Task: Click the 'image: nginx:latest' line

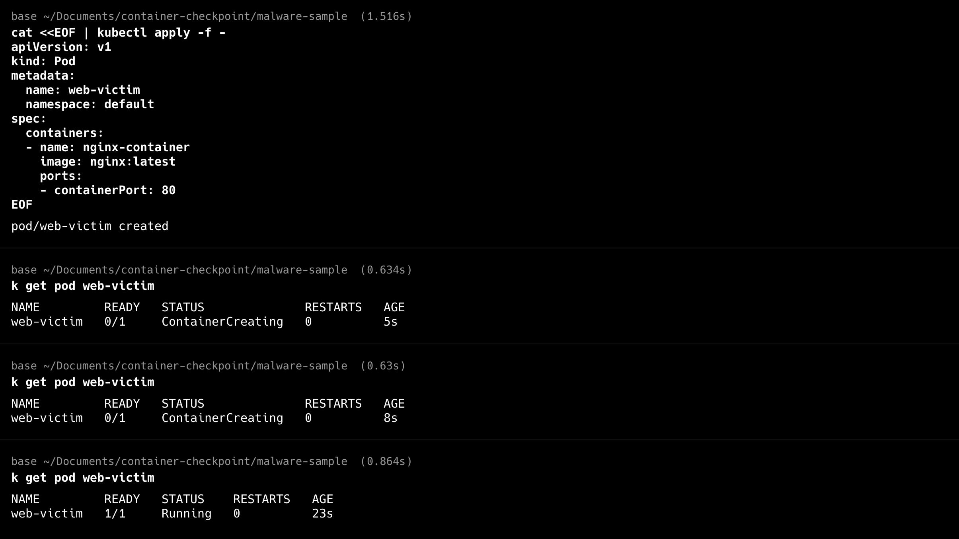Action: pos(108,162)
